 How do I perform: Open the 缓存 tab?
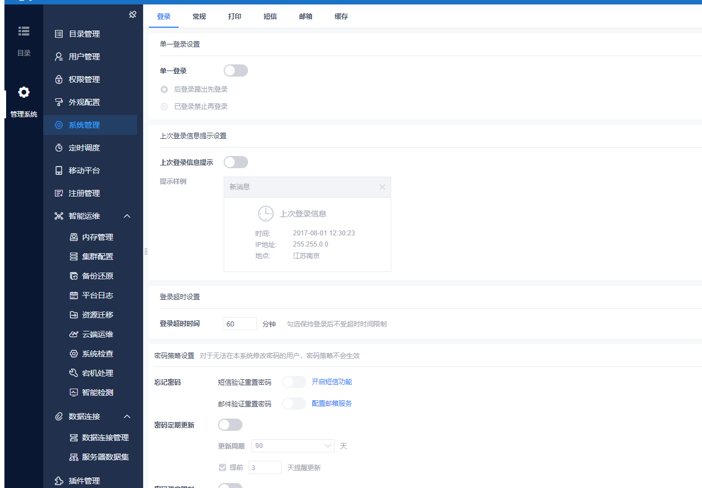[341, 17]
